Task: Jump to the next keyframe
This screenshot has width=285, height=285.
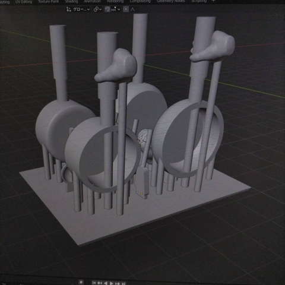Action: [117, 283]
